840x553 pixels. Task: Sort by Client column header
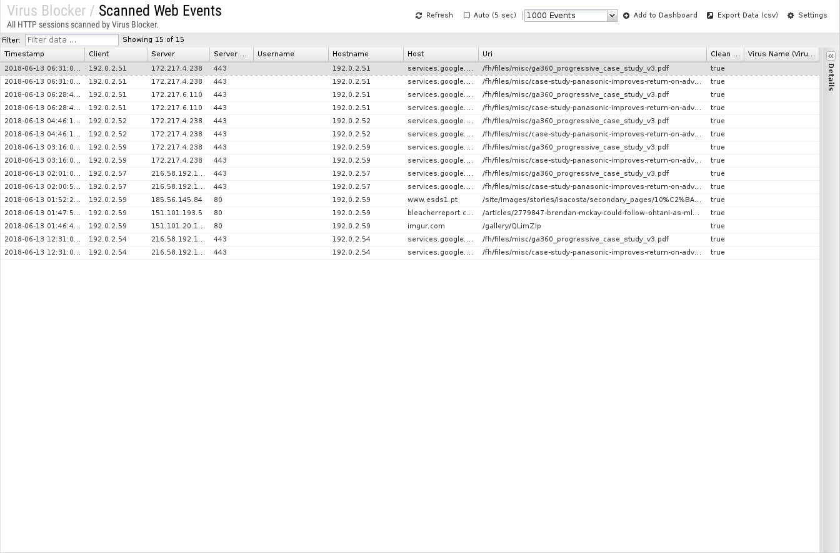(x=116, y=54)
